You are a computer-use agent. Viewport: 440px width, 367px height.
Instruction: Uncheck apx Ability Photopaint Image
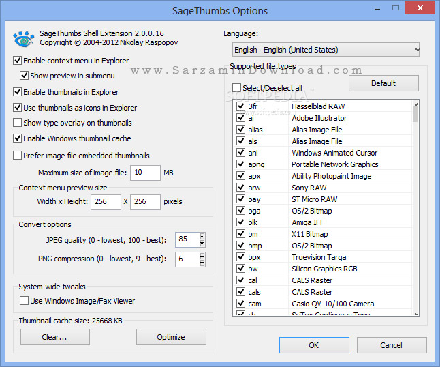coord(240,175)
